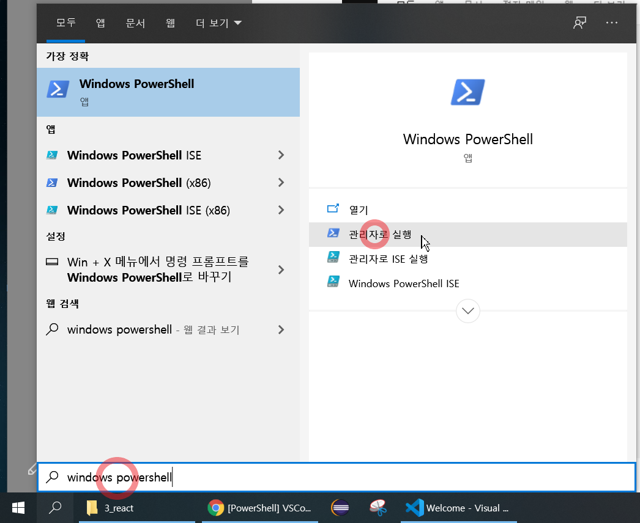The height and width of the screenshot is (523, 640).
Task: Click the web search magnifier icon
Action: (x=52, y=329)
